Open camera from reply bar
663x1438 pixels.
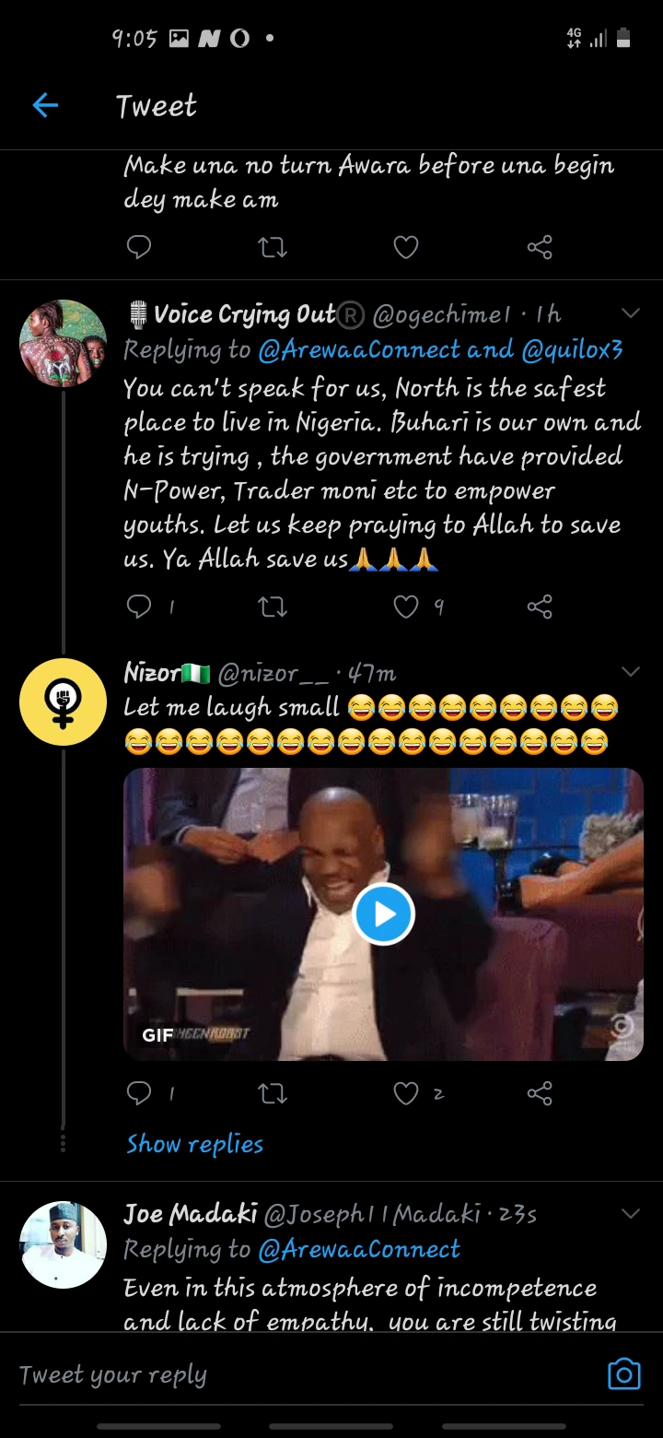click(623, 1374)
